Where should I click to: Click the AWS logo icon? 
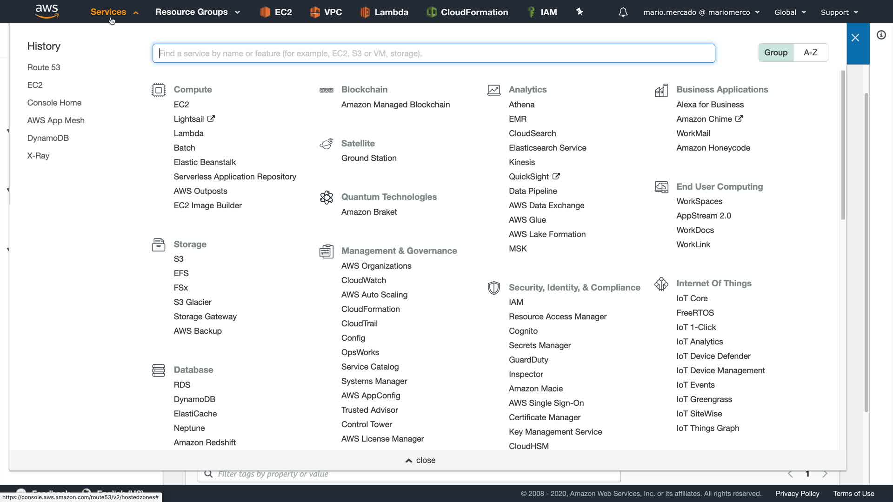[47, 11]
